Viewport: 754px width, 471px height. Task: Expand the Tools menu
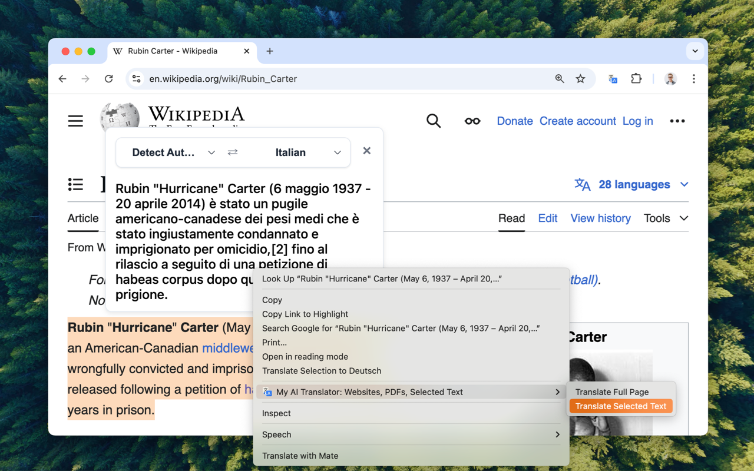665,218
